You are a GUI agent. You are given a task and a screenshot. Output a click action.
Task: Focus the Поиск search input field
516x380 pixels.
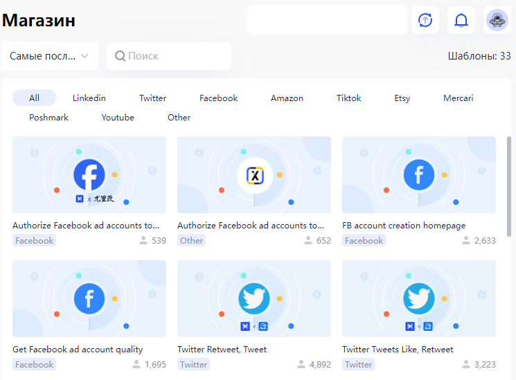[x=169, y=56]
